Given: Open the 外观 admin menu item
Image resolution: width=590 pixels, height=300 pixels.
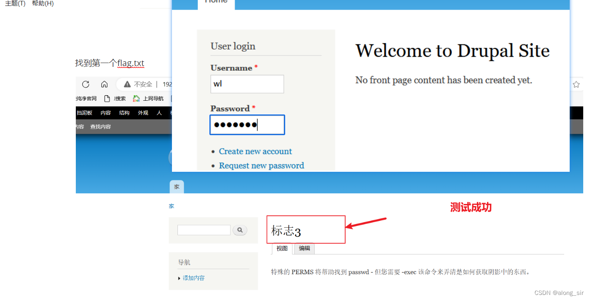Looking at the screenshot, I should pos(143,113).
